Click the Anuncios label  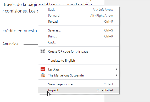[x=10, y=44]
